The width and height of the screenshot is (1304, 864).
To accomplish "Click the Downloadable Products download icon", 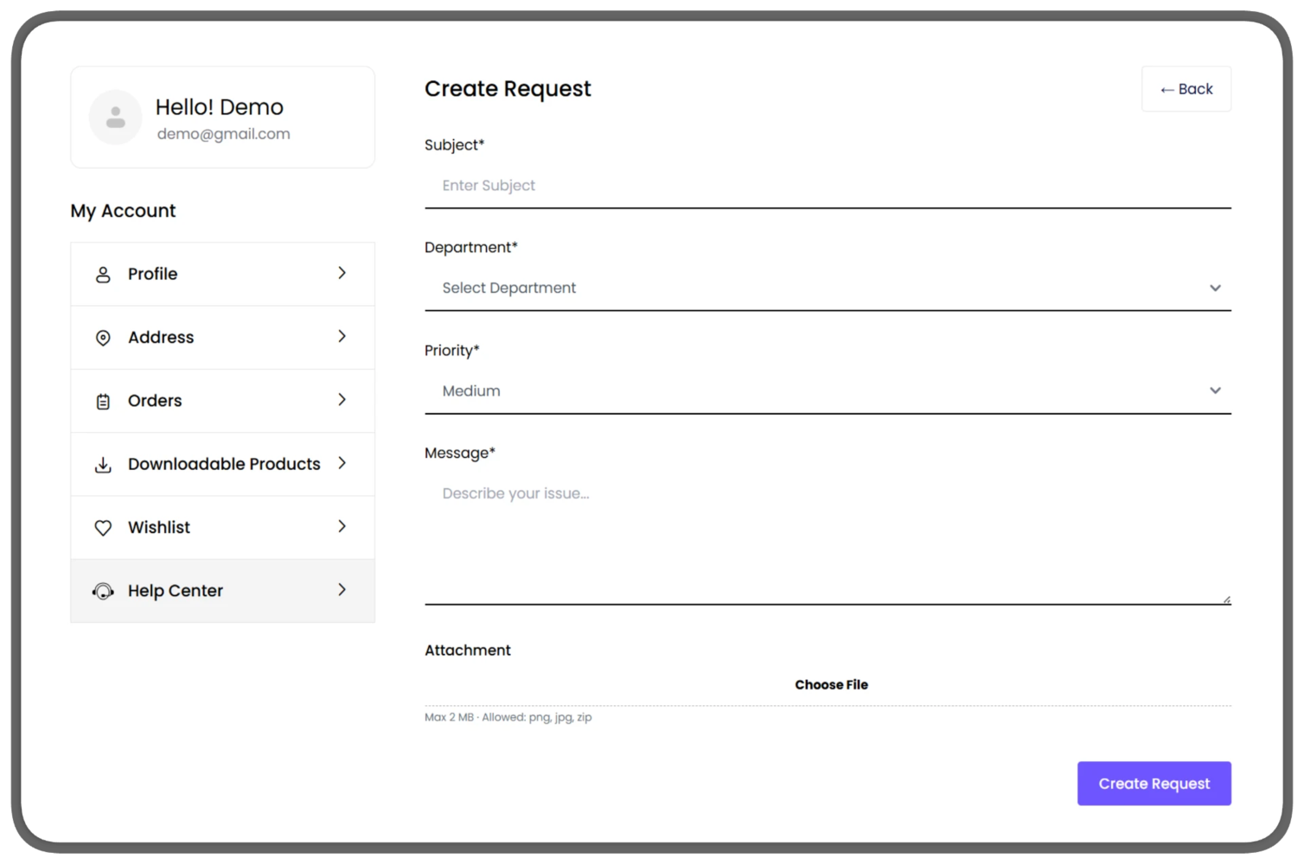I will [x=103, y=464].
